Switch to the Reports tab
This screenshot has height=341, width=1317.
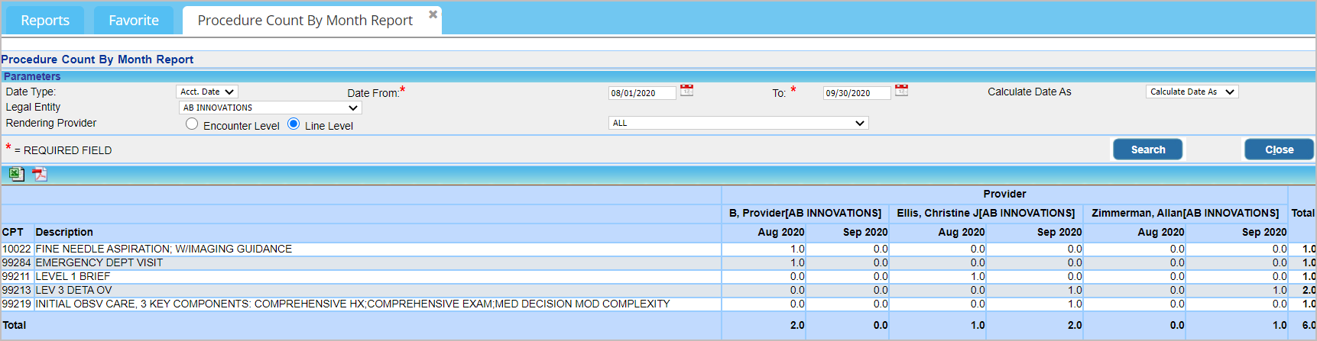tap(45, 21)
